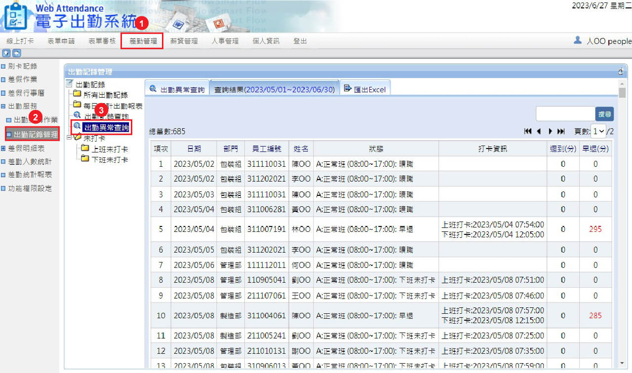Go to previous page arrow
The height and width of the screenshot is (373, 632).
(539, 131)
